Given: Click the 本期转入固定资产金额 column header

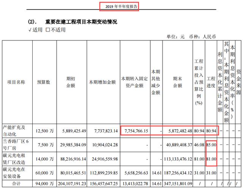Looking at the screenshot, I should (134, 82).
